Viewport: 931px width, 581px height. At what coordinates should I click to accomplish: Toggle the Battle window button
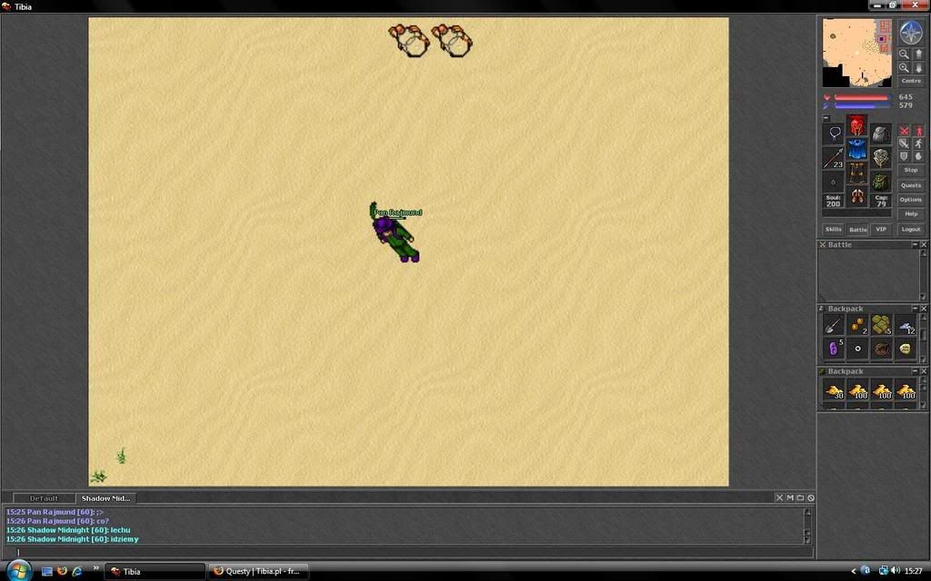(x=857, y=230)
